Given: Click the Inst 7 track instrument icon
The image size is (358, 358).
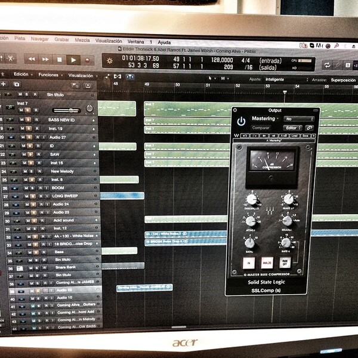Looking at the screenshot, I should (10, 107).
